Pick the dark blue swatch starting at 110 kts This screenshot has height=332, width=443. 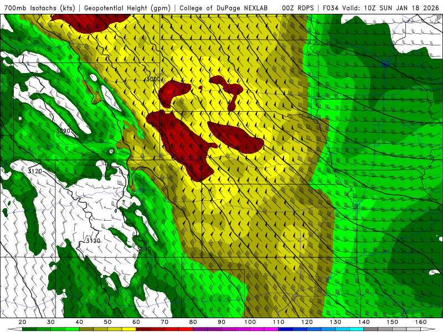285,329
